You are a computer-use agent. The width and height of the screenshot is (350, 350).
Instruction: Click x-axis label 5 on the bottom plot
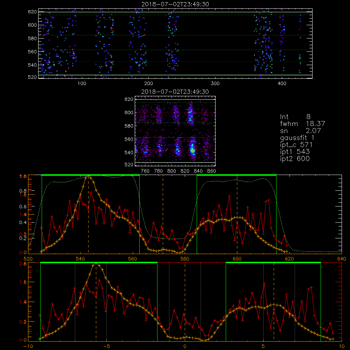(264, 346)
